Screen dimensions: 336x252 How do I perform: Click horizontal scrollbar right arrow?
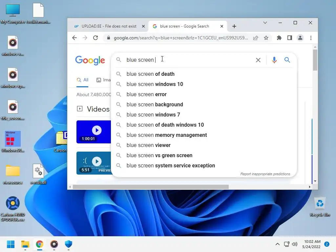click(x=309, y=187)
